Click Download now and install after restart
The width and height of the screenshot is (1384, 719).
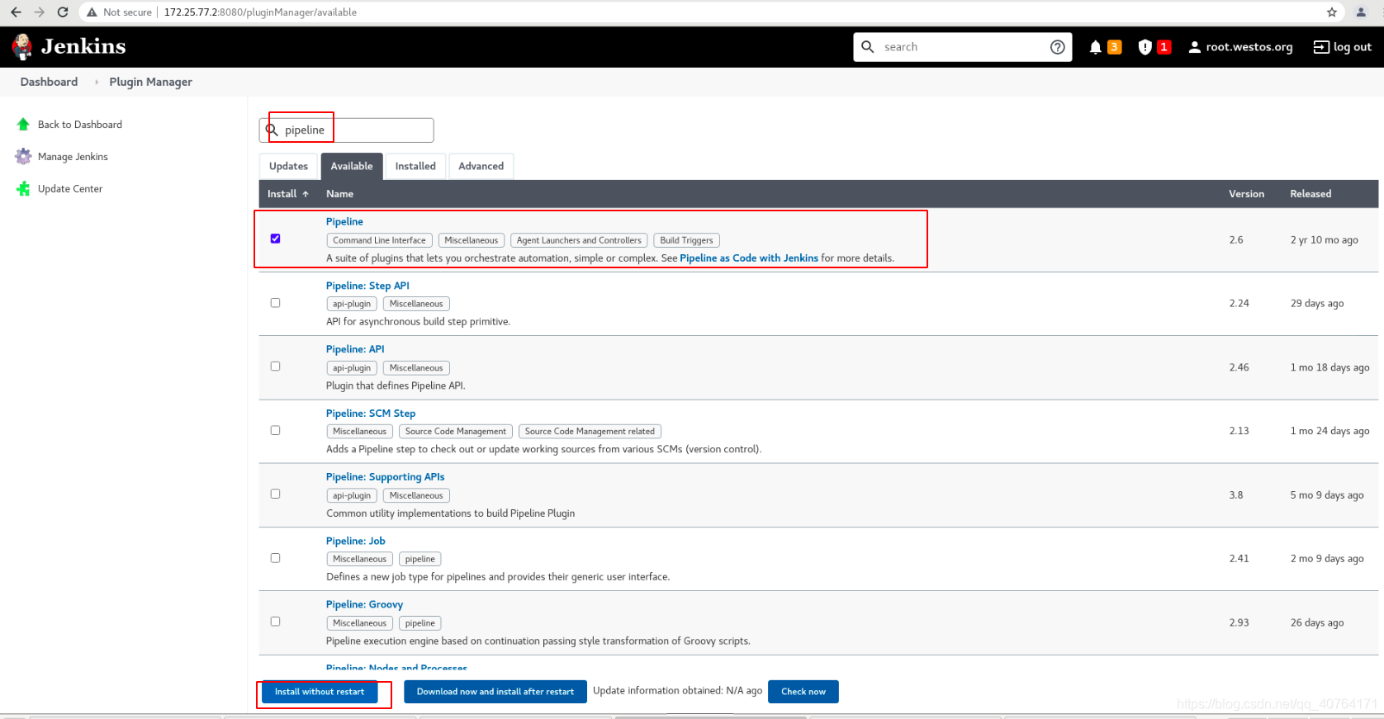pos(495,692)
